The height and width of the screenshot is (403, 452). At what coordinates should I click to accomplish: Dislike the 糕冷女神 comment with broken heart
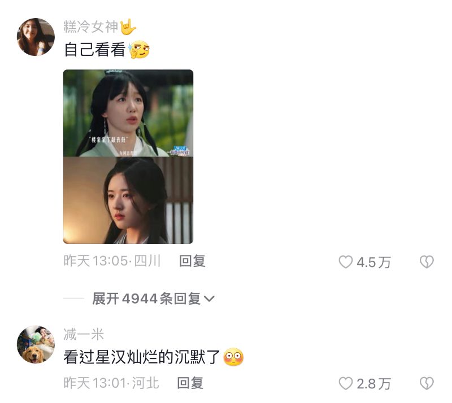(x=427, y=262)
